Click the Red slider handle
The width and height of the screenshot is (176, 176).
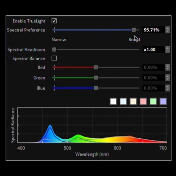pos(96,67)
